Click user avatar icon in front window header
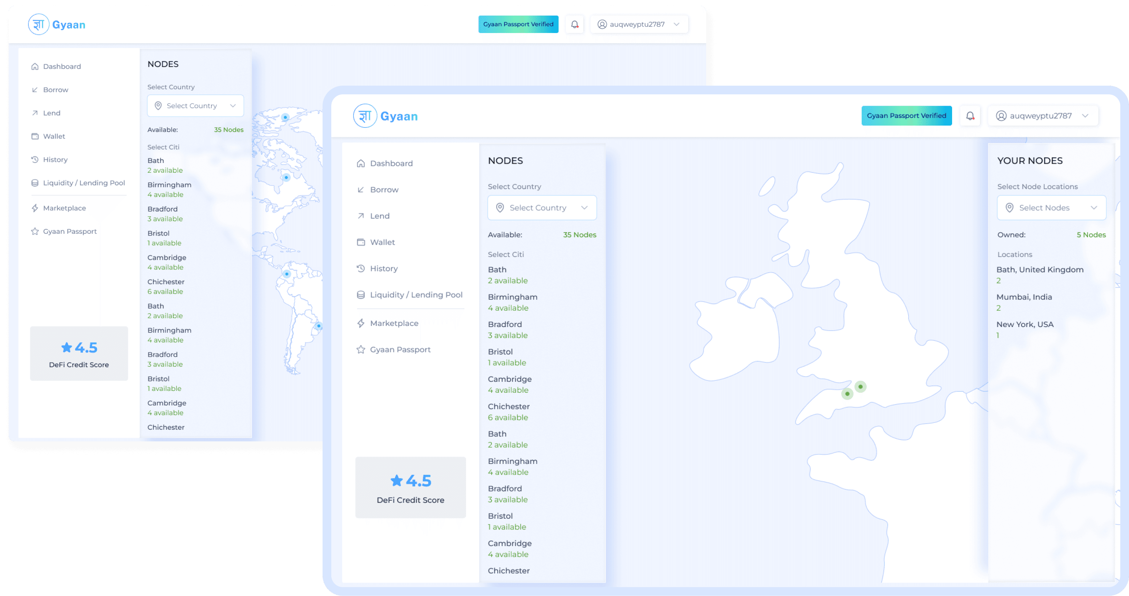The width and height of the screenshot is (1129, 596). pyautogui.click(x=1001, y=116)
